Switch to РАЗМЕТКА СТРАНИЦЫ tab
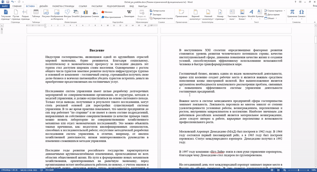 click(x=63, y=6)
